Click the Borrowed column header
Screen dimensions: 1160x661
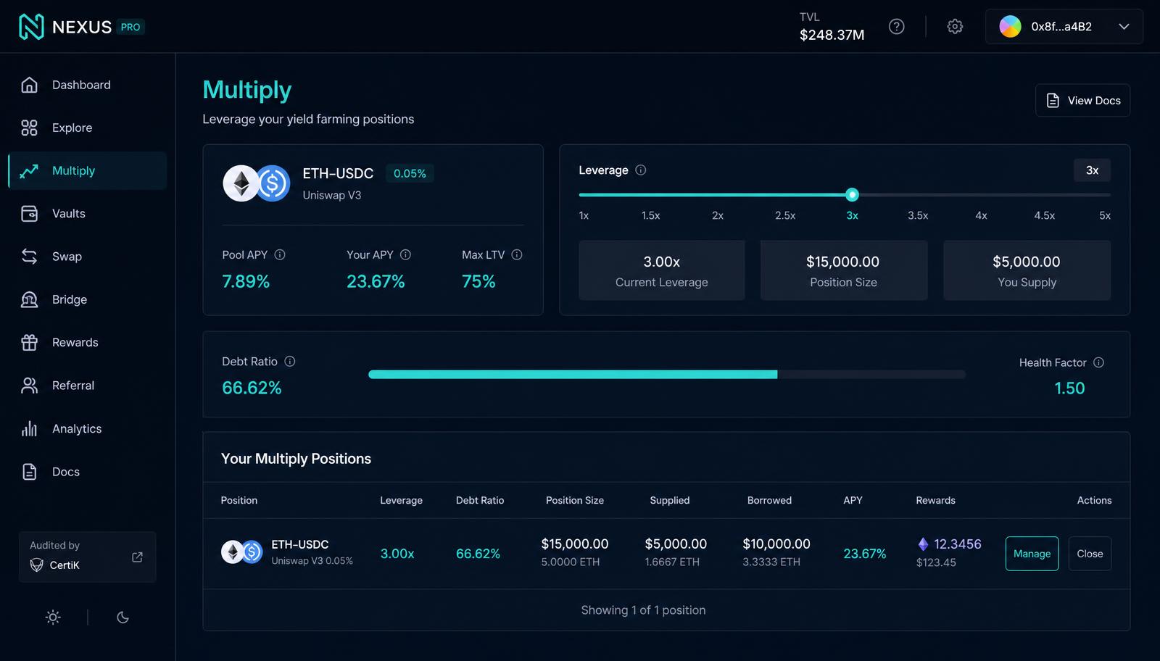pos(769,500)
